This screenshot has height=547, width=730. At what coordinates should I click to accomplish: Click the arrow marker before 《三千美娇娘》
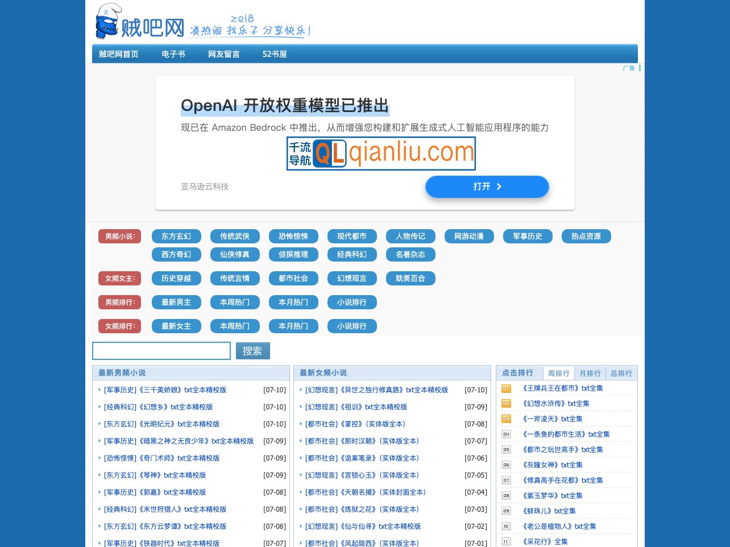point(100,390)
